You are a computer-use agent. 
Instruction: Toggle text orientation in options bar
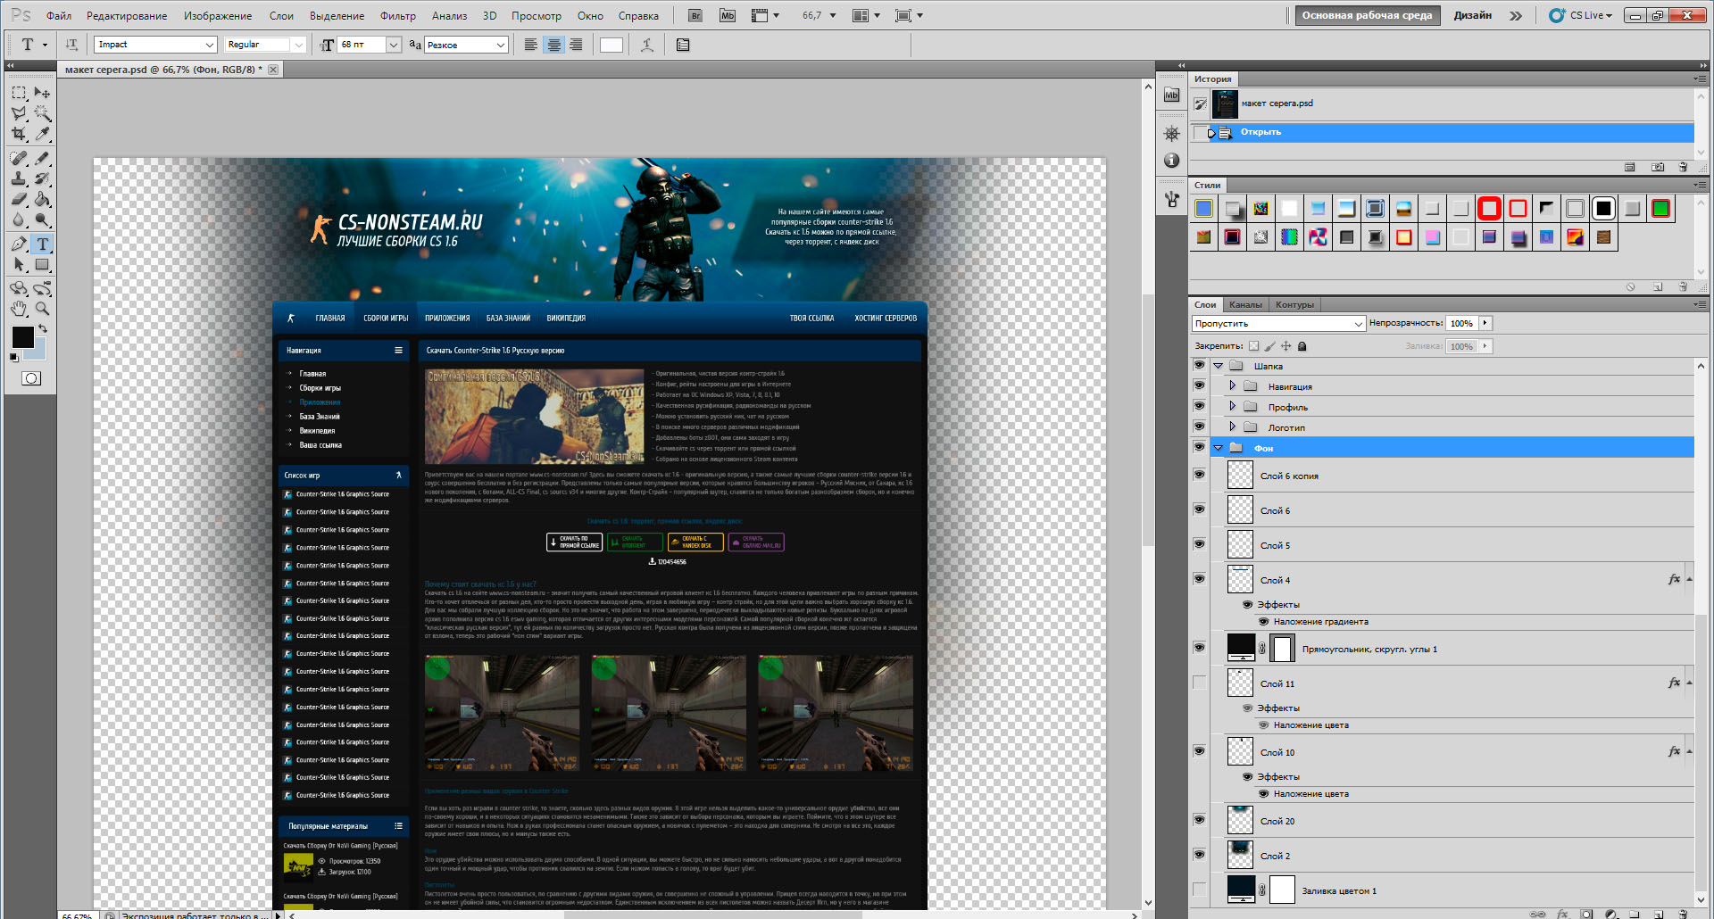point(71,45)
